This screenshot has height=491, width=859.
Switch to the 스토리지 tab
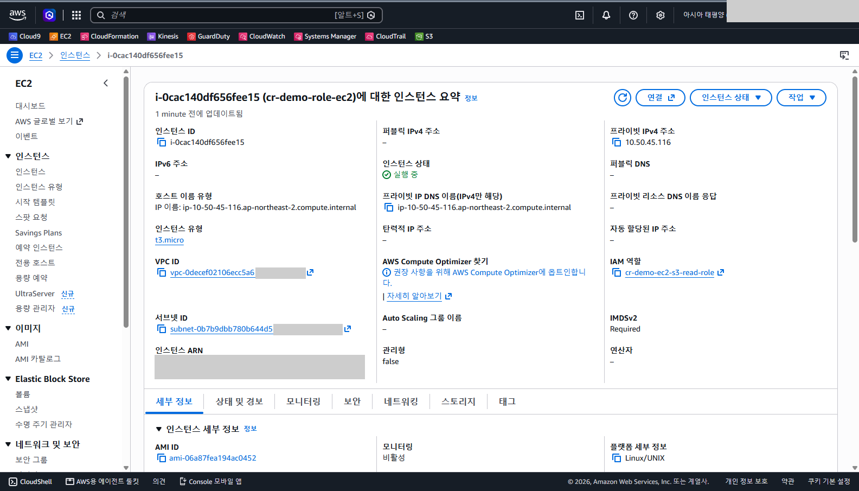point(458,401)
